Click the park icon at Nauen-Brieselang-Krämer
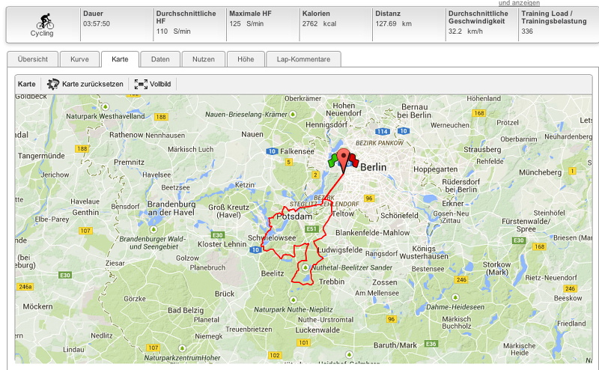Image resolution: width=599 pixels, height=370 pixels. (x=293, y=115)
